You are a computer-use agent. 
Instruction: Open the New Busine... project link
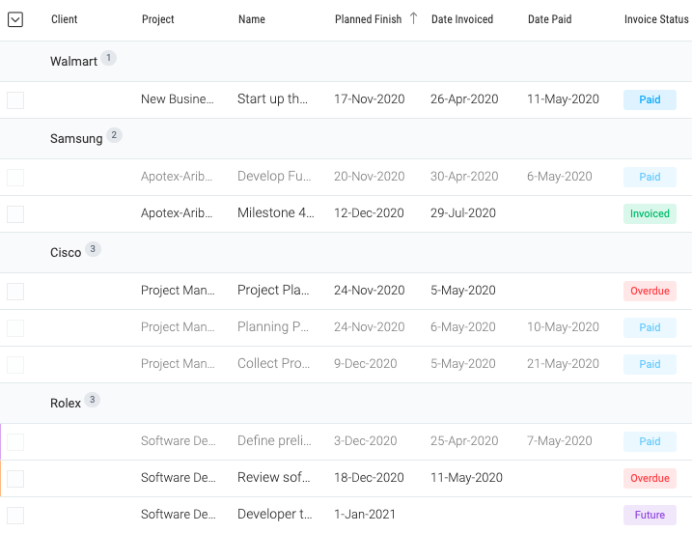tap(178, 98)
